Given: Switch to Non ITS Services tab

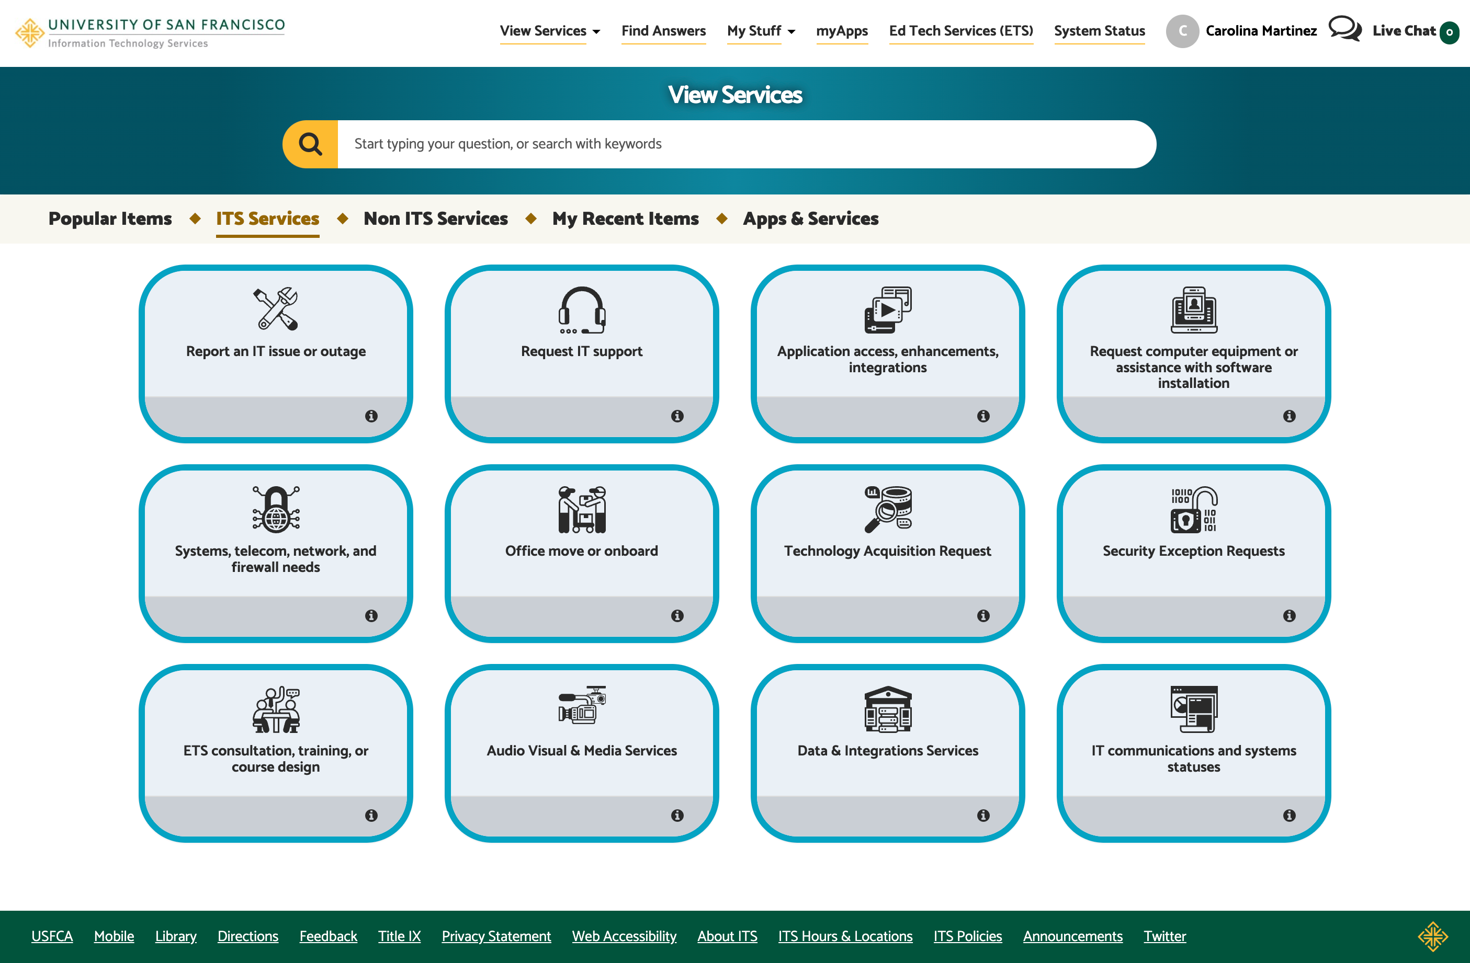Looking at the screenshot, I should click(x=435, y=219).
